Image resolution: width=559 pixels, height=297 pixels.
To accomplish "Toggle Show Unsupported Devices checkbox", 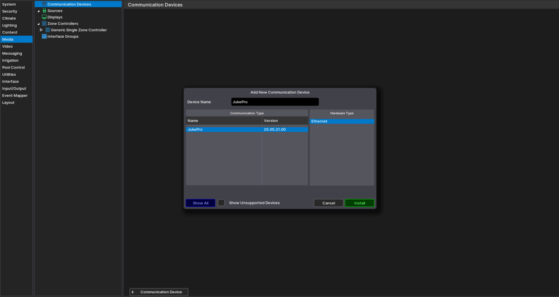I will (221, 203).
